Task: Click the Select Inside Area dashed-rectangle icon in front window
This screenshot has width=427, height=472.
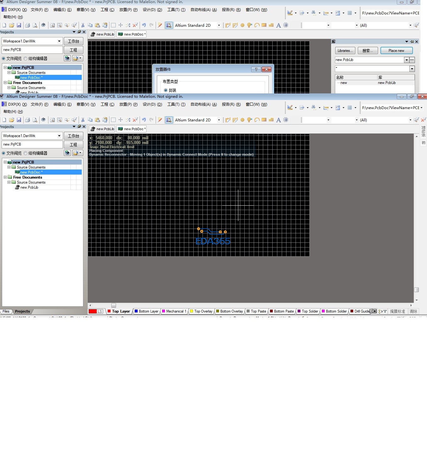Action: pyautogui.click(x=114, y=120)
